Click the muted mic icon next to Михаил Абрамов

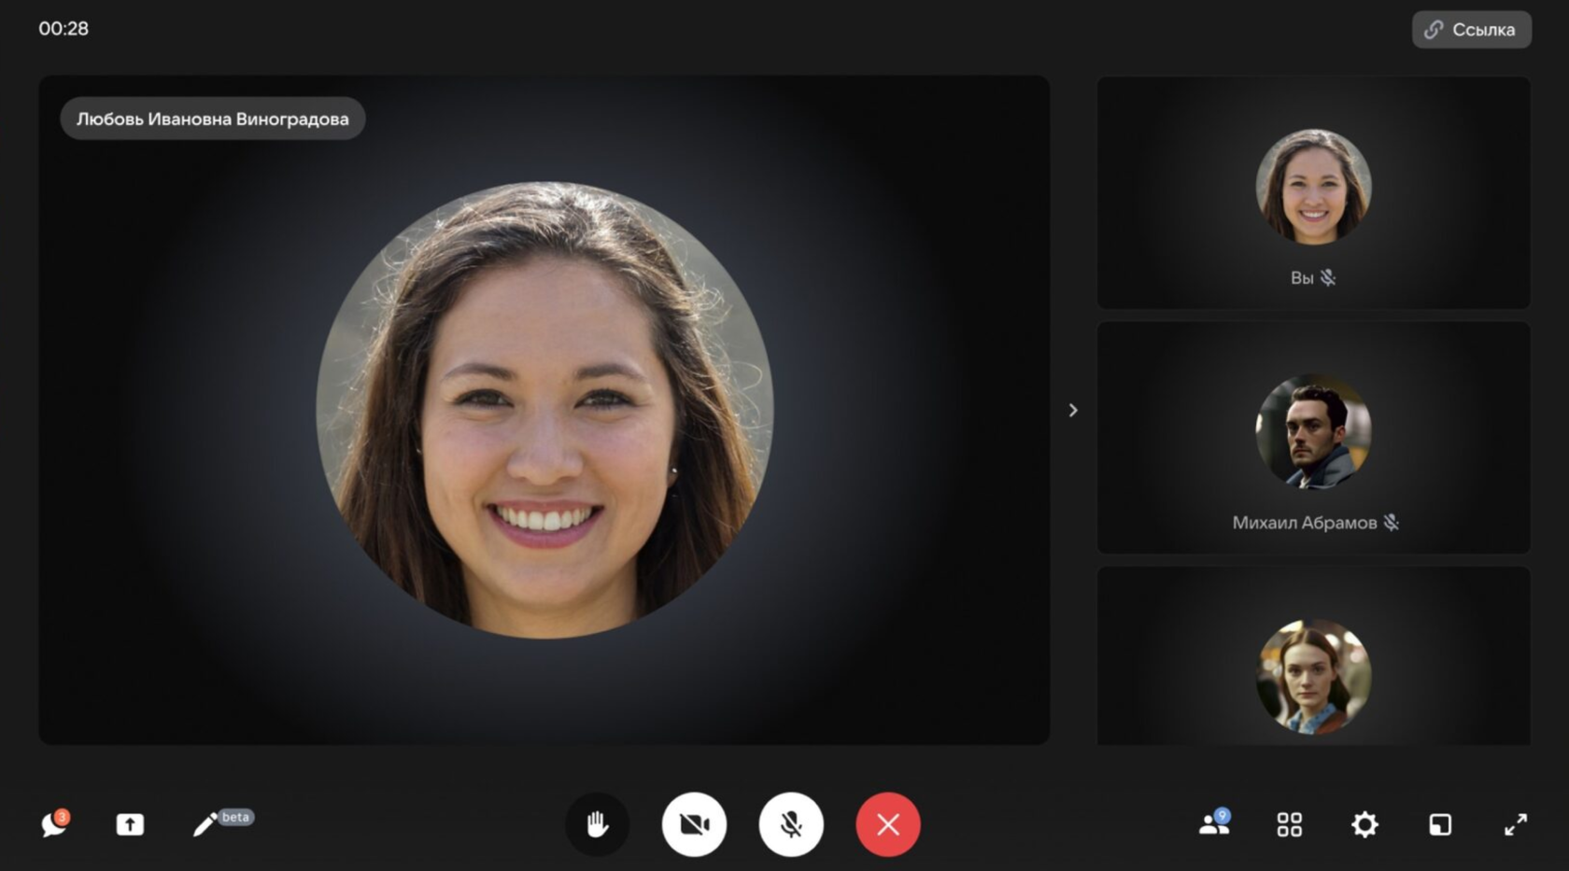[1392, 523]
